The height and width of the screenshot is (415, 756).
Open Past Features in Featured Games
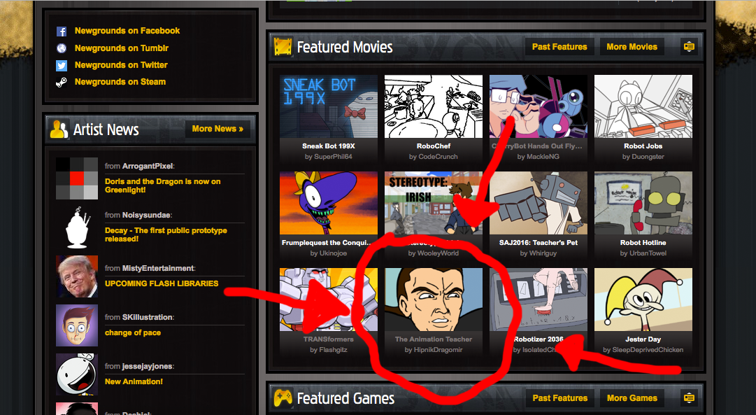pyautogui.click(x=559, y=398)
